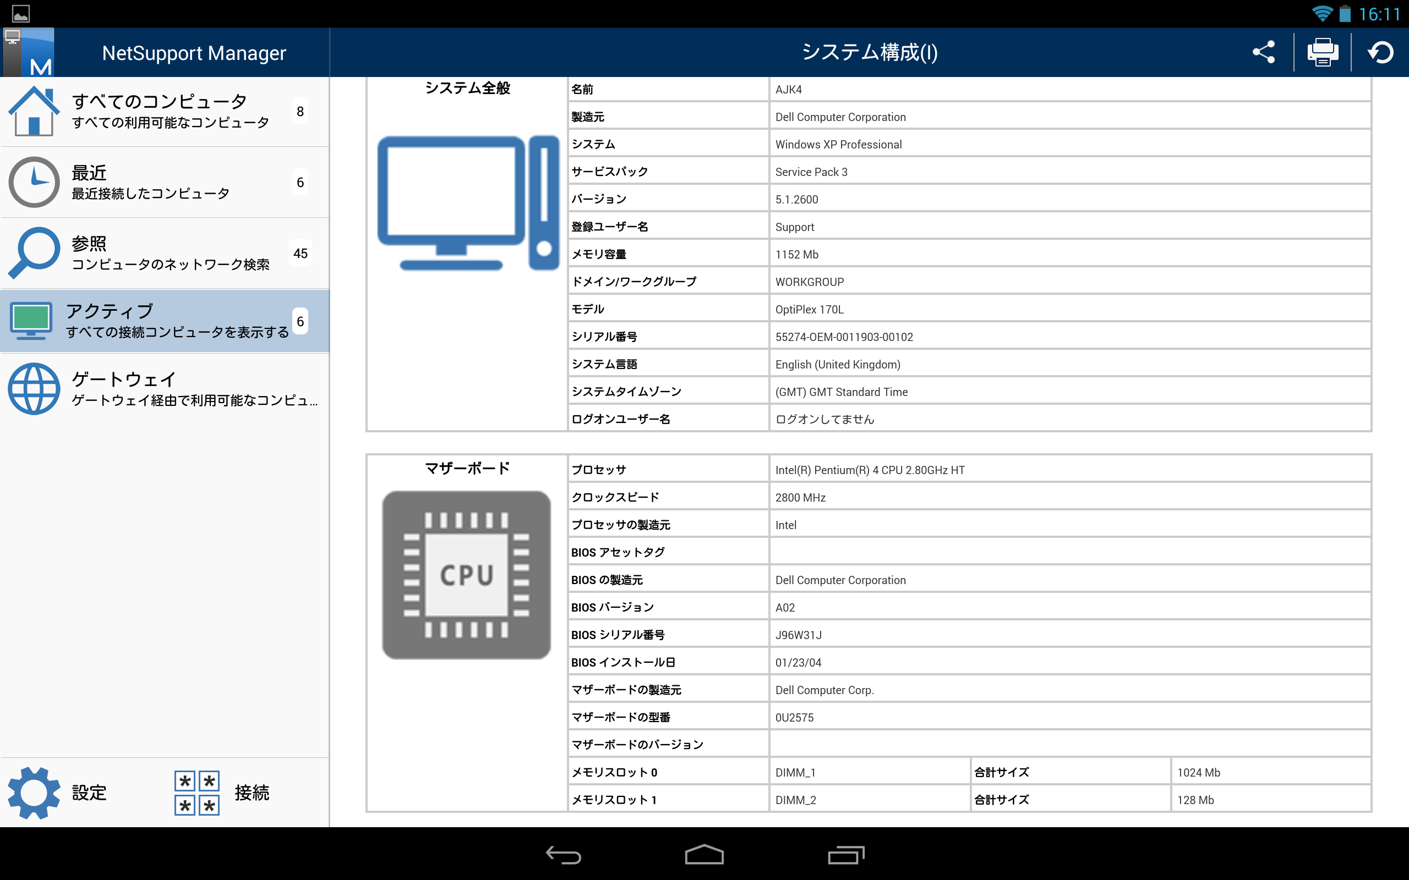Open 設定 settings button

[x=58, y=793]
